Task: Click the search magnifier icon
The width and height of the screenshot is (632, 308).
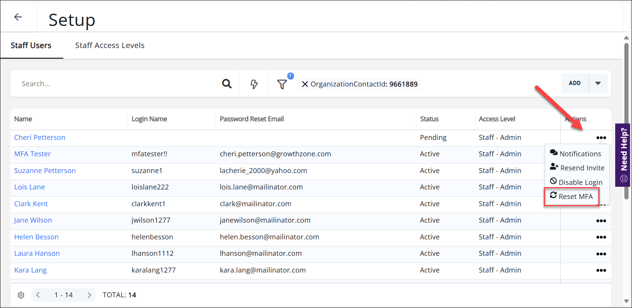Action: [227, 83]
